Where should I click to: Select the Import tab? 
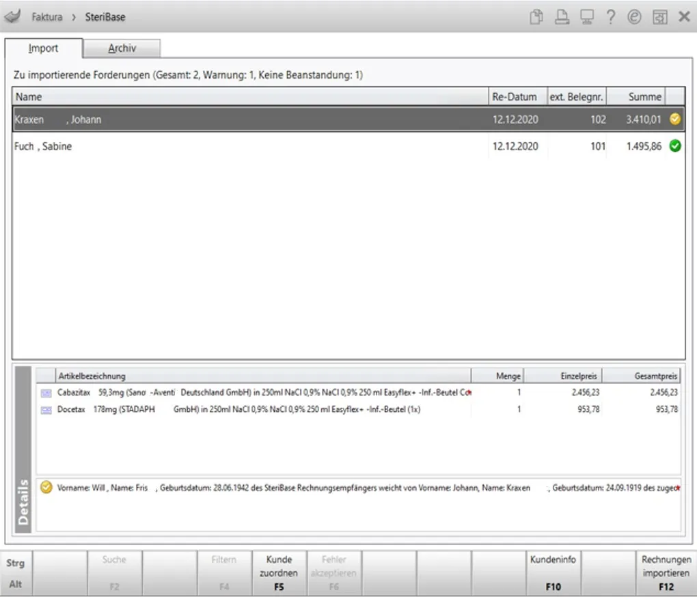pyautogui.click(x=43, y=48)
